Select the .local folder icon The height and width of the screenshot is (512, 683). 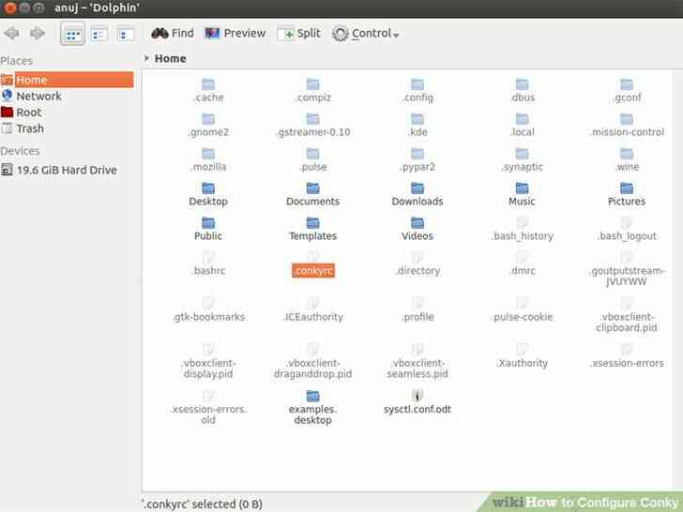(x=522, y=119)
